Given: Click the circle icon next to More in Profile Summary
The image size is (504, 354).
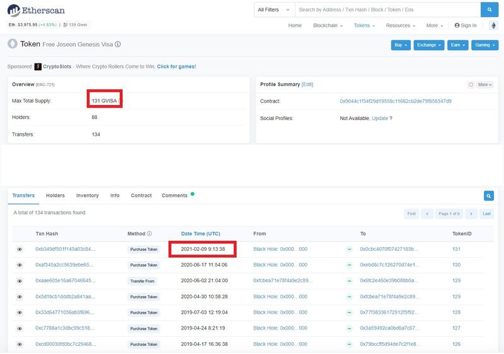Looking at the screenshot, I should (x=471, y=85).
